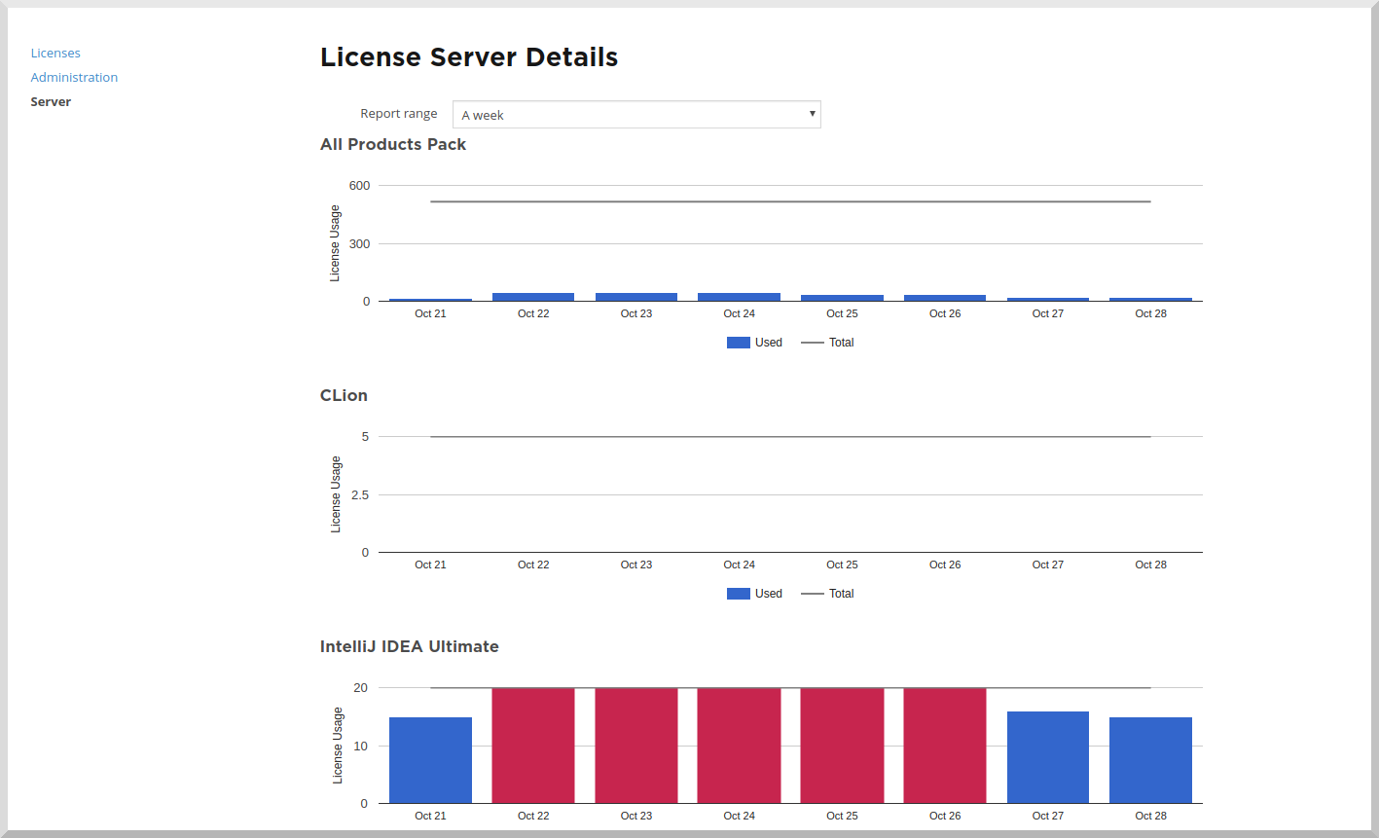Click the Oct 25 red bar in IntelliJ IDEA Ultimate chart
Viewport: 1379px width, 838px height.
click(x=842, y=746)
